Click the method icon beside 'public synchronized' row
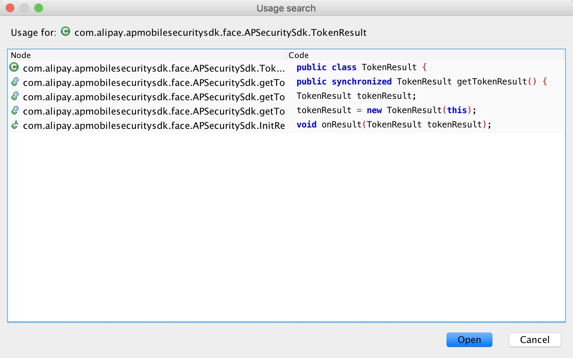The image size is (573, 358). pyautogui.click(x=15, y=82)
